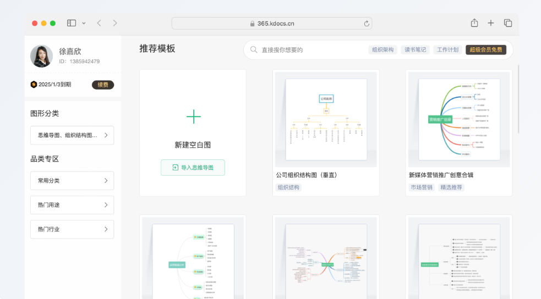Click the 推荐模板 heading
The width and height of the screenshot is (541, 299).
[x=157, y=48]
